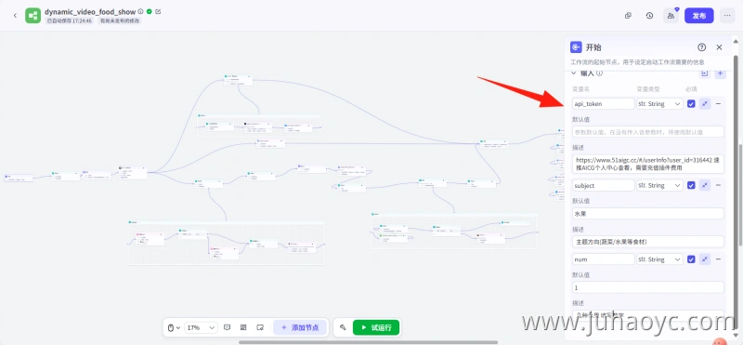Screen dimensions: 743x345
Task: Collapse the 输入 section chevron
Action: [x=573, y=73]
